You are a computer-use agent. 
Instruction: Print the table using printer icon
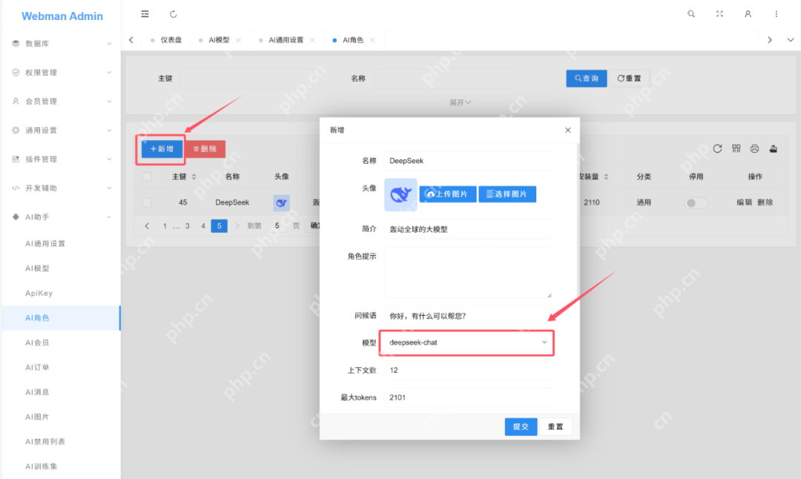point(754,148)
